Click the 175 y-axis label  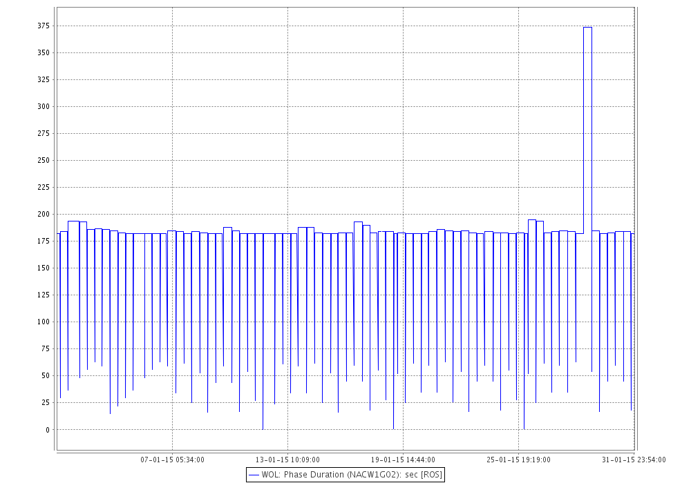44,241
